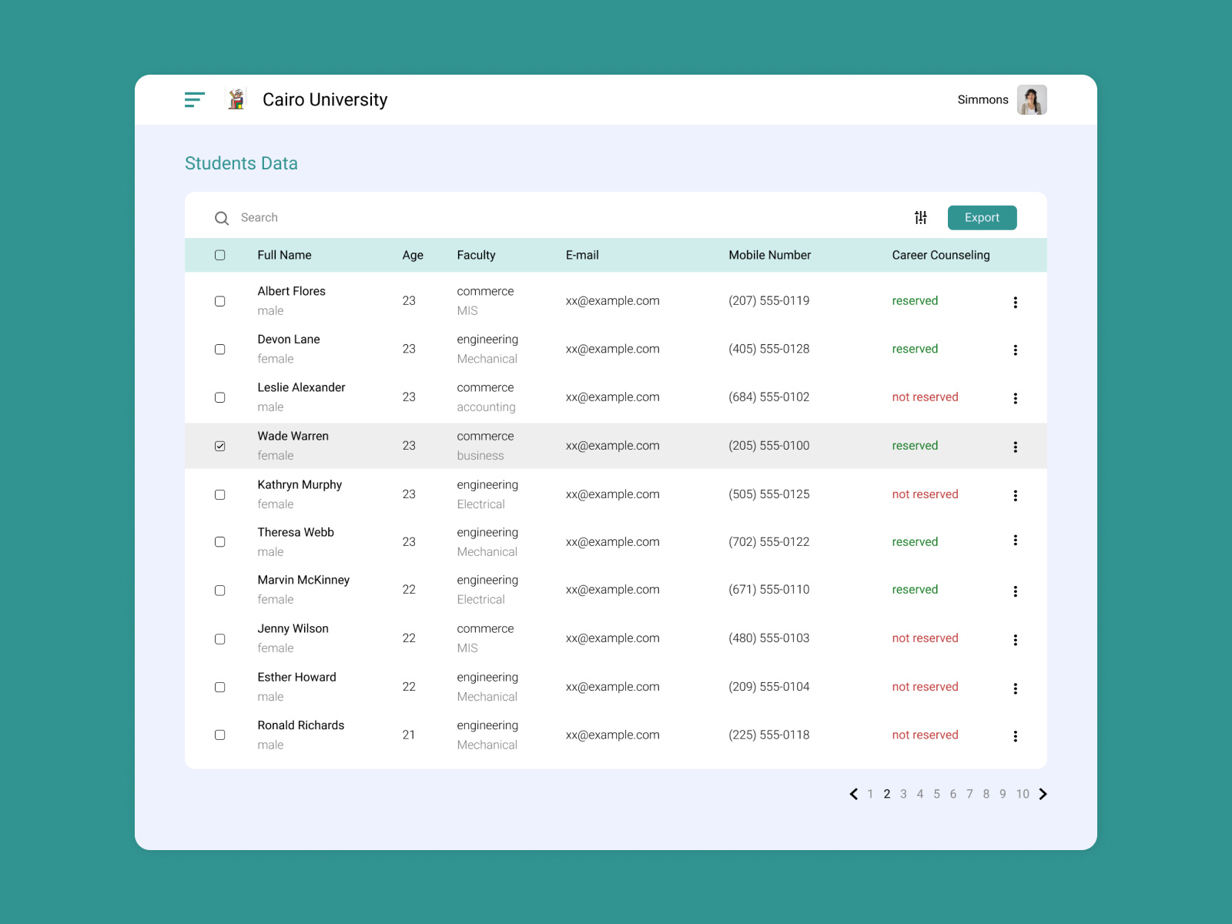Click Jenny Wilson's not reserved status

point(925,638)
